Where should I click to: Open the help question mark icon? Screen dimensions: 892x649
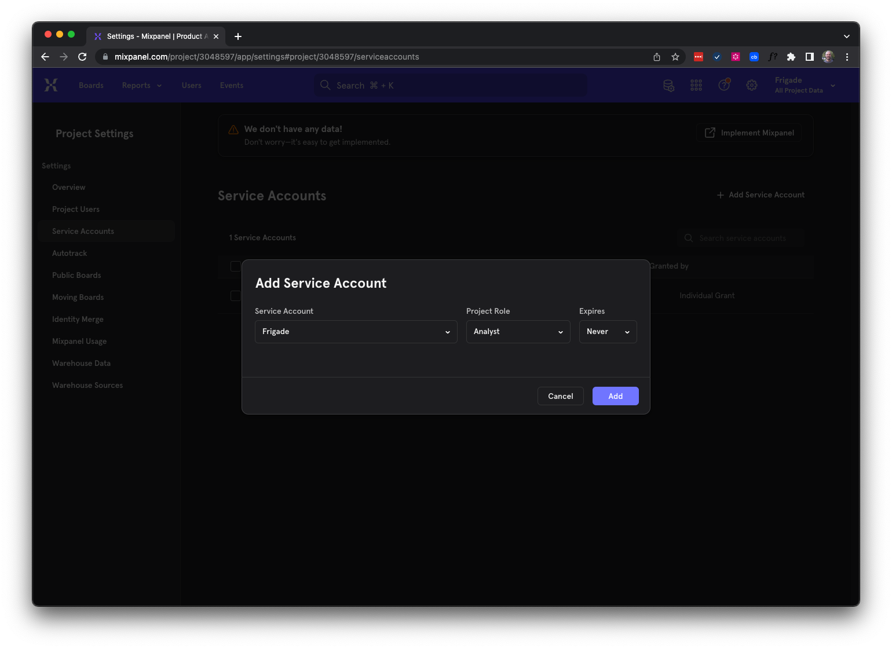[x=724, y=85]
